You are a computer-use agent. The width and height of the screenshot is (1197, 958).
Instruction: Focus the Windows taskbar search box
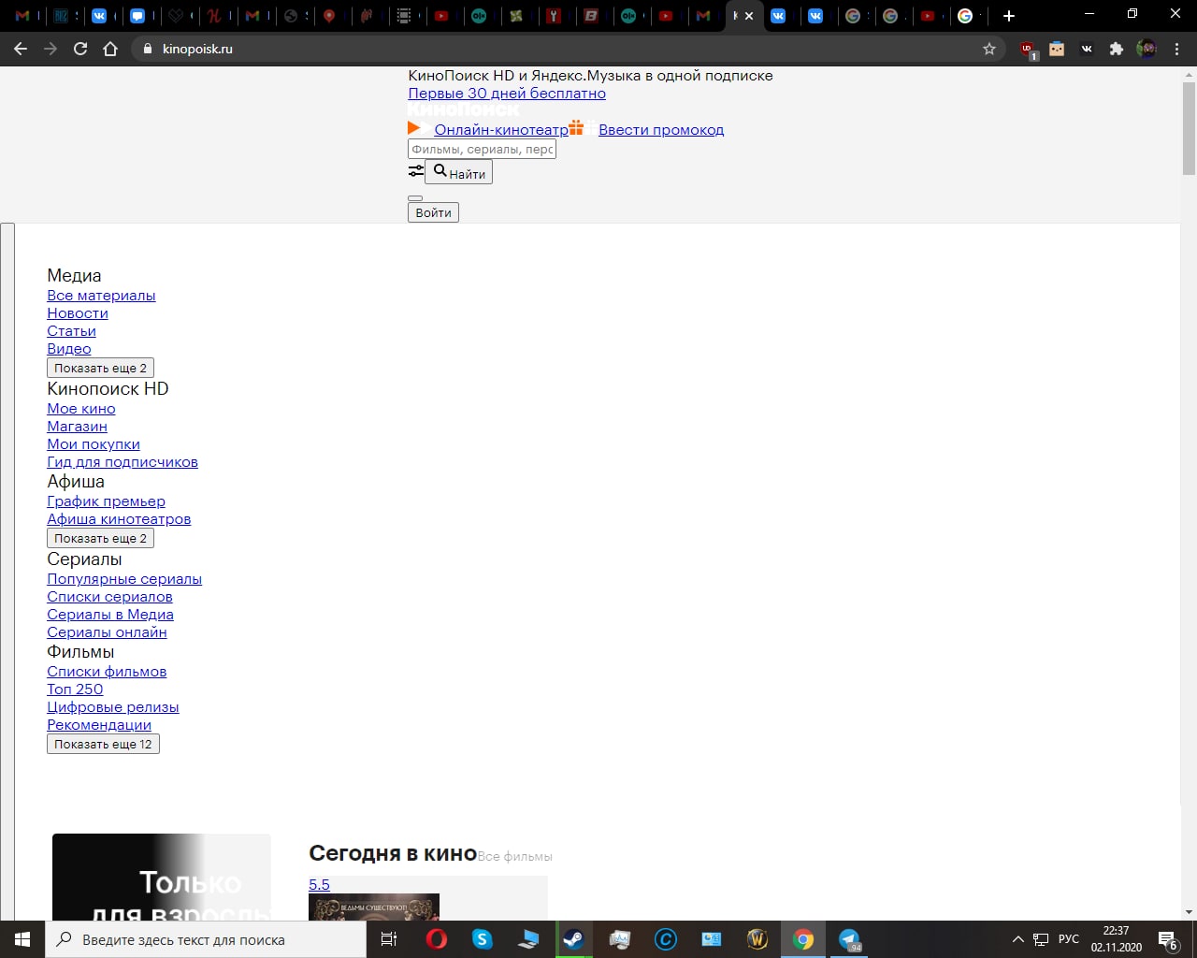(206, 939)
